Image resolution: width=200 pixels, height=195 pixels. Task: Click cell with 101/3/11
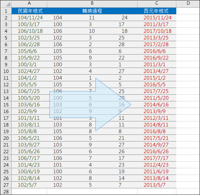tap(29, 118)
